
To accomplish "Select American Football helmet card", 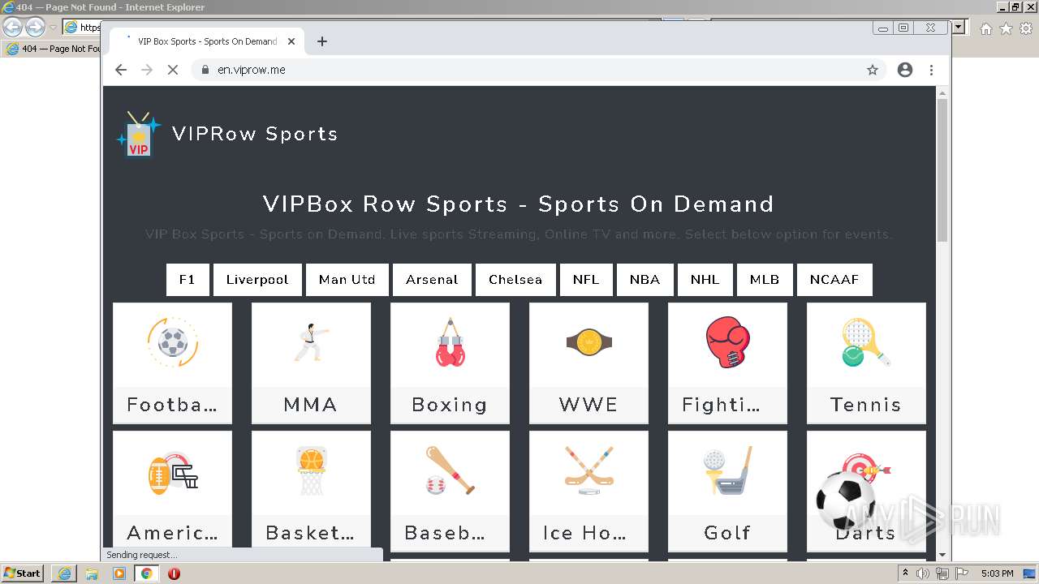I will (x=172, y=491).
